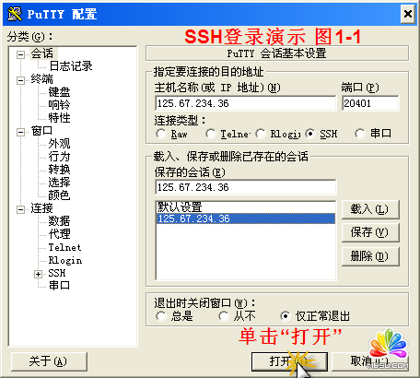Open 转换 settings in tree
This screenshot has width=420, height=378.
coord(59,170)
